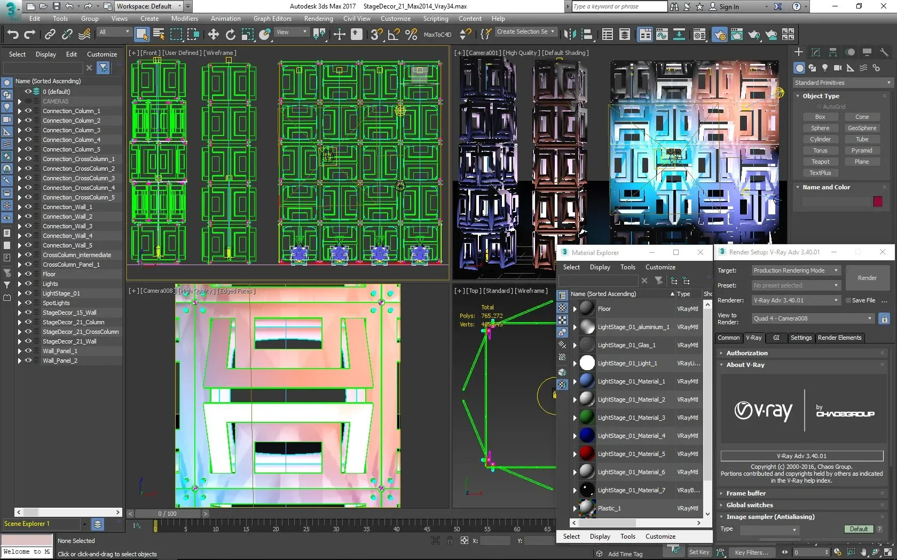
Task: Toggle 3D Snaps icon
Action: pyautogui.click(x=376, y=35)
